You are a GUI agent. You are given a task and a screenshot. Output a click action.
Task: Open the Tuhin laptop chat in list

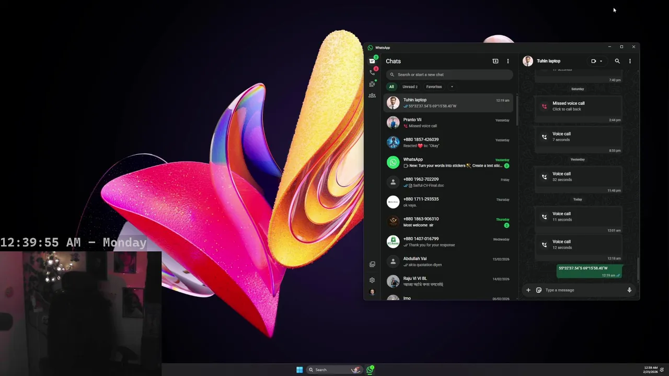click(x=449, y=103)
